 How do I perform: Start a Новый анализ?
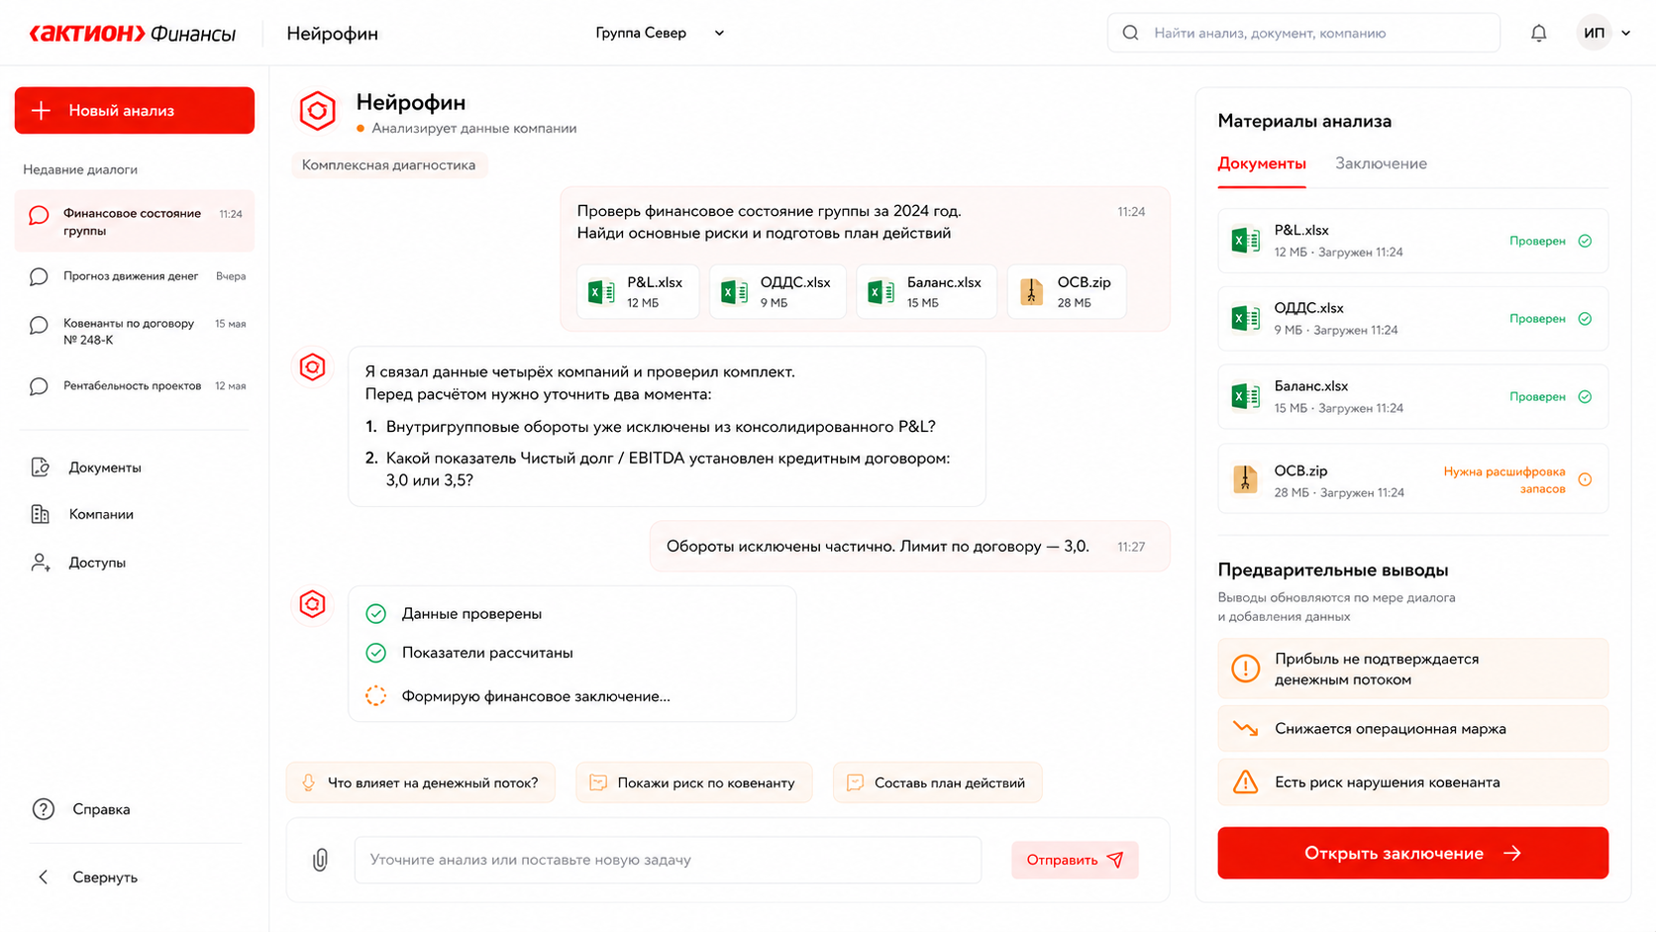point(135,111)
